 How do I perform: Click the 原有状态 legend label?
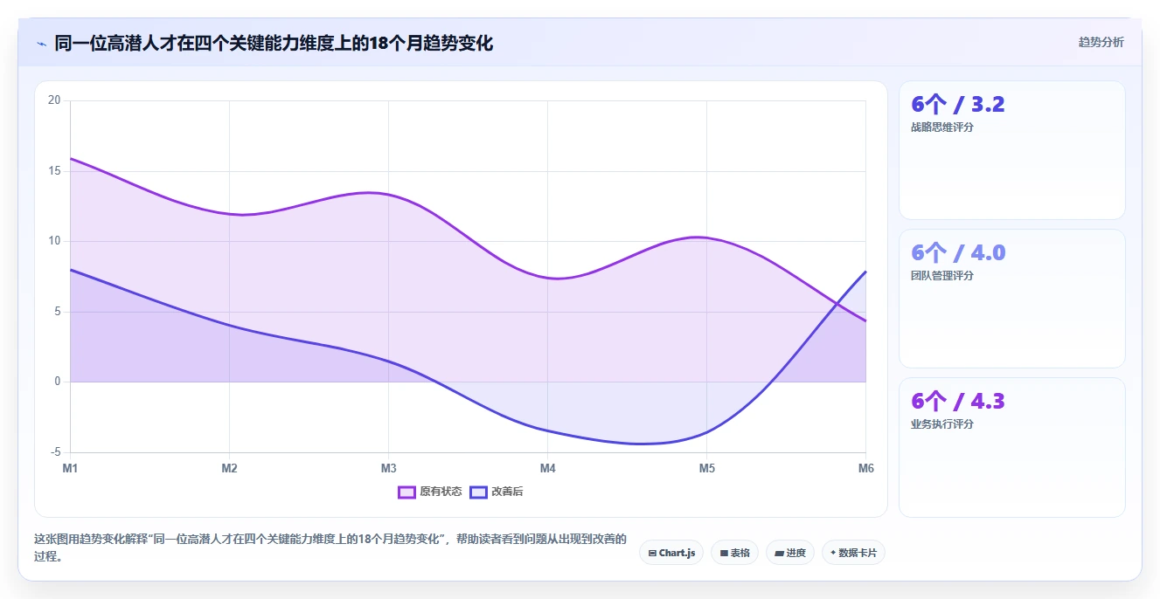pyautogui.click(x=441, y=492)
